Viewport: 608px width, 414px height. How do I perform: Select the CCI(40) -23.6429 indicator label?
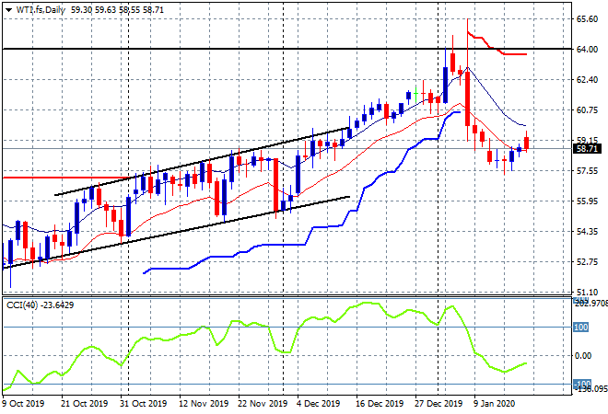40,305
